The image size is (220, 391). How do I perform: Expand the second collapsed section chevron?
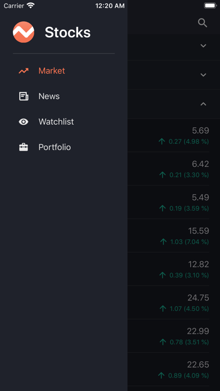pyautogui.click(x=203, y=75)
